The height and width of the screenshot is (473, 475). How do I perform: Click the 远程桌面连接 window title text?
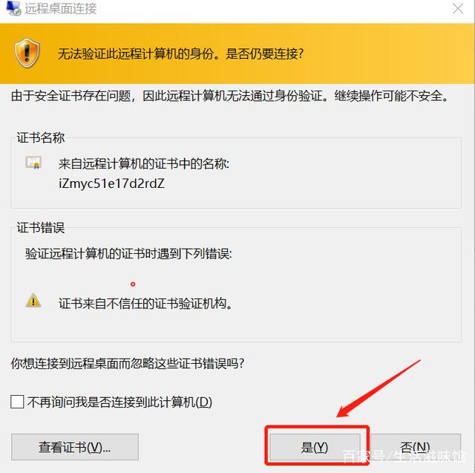tap(61, 8)
